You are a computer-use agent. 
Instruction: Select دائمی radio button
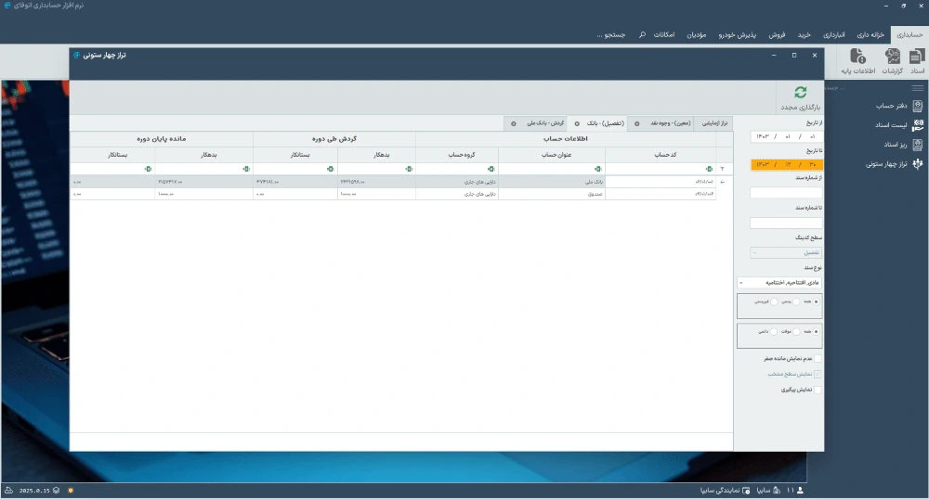[774, 332]
